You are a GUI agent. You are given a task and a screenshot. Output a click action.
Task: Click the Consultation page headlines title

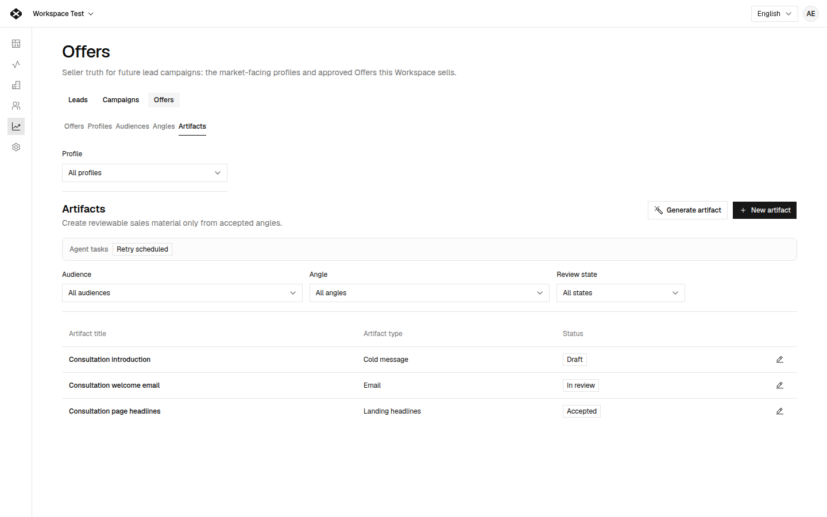tap(115, 411)
